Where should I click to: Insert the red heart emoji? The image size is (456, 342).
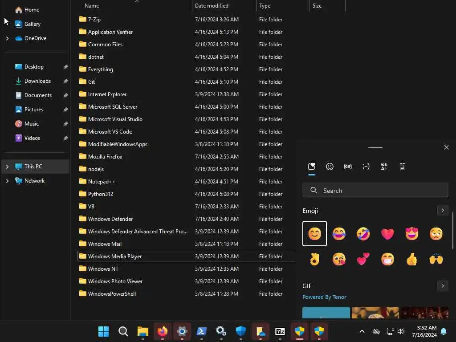[x=387, y=233]
